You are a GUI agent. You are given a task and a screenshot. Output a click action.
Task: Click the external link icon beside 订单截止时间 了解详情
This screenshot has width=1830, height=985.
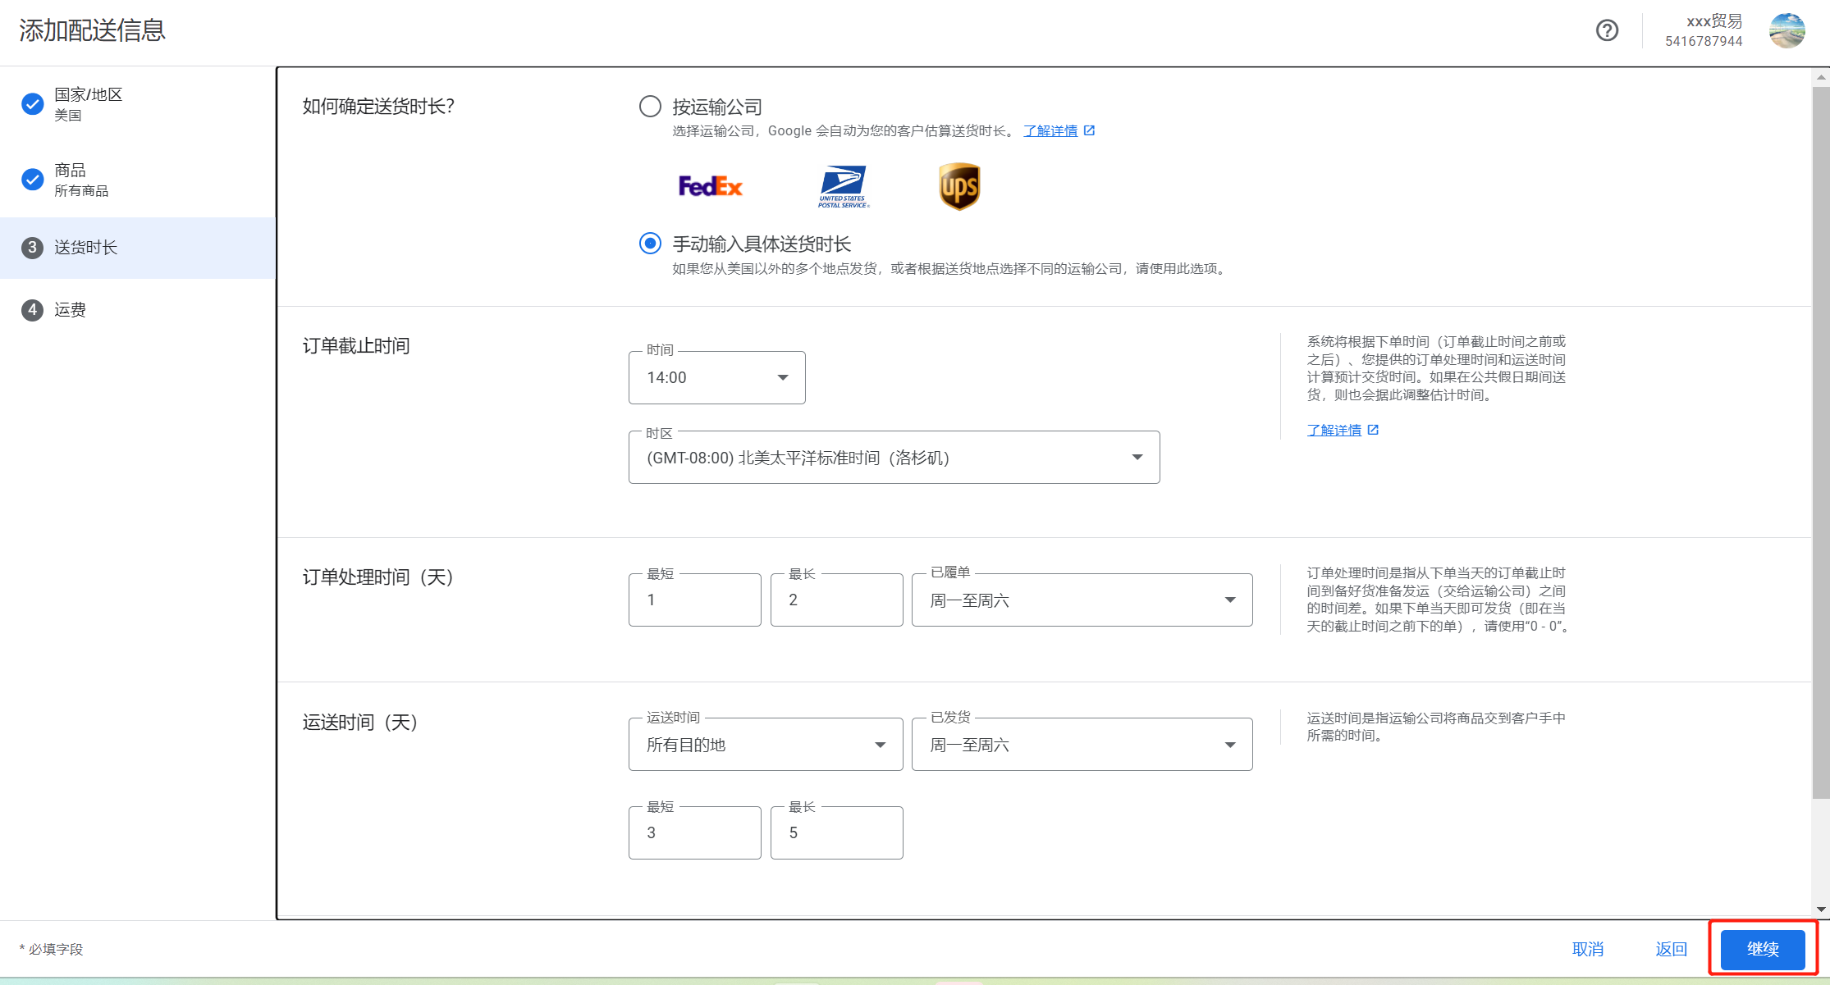pyautogui.click(x=1373, y=430)
